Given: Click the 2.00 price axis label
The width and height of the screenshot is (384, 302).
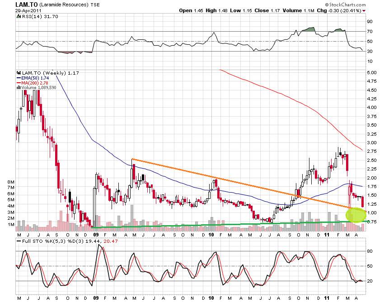Looking at the screenshot, I should 372,178.
